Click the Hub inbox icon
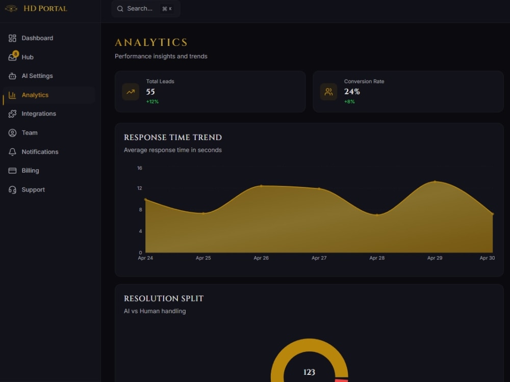This screenshot has height=382, width=510. (12, 58)
